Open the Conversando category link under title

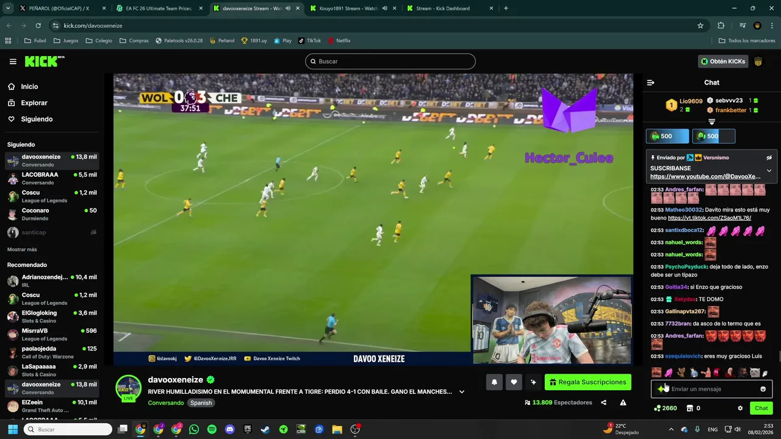pos(165,402)
